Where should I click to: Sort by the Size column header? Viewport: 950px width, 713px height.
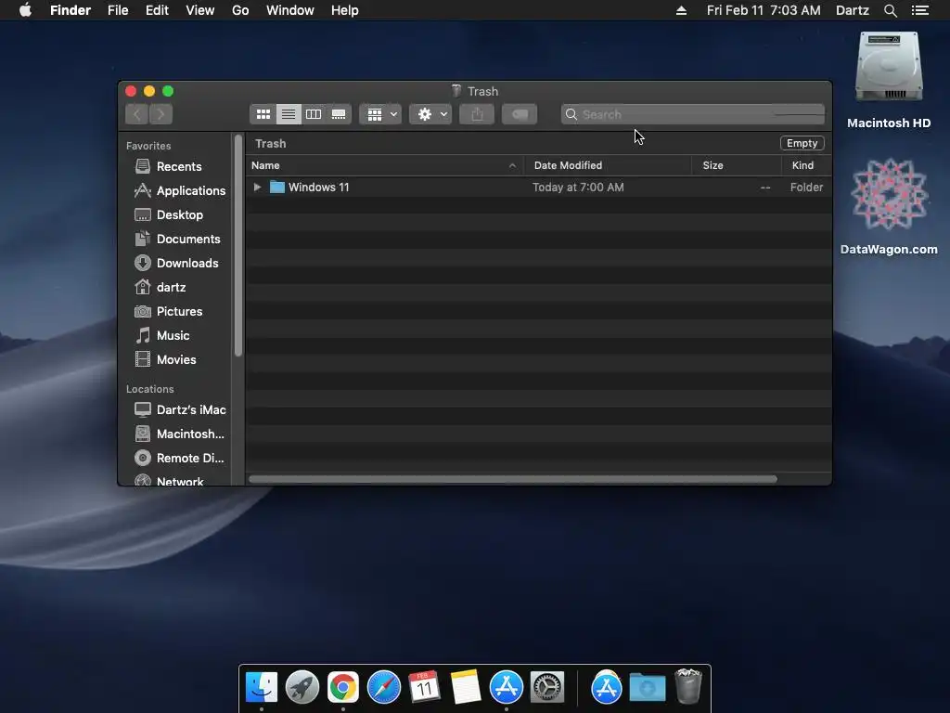click(x=736, y=165)
